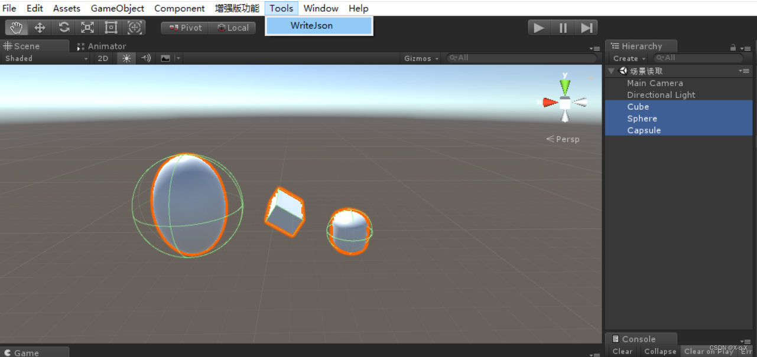Toggle scene audio in the Scene view
This screenshot has height=357, width=757.
(146, 58)
